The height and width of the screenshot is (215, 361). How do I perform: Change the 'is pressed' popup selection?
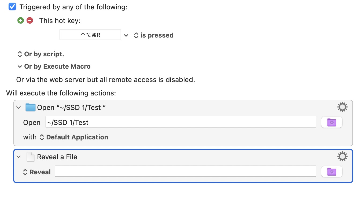pyautogui.click(x=154, y=35)
